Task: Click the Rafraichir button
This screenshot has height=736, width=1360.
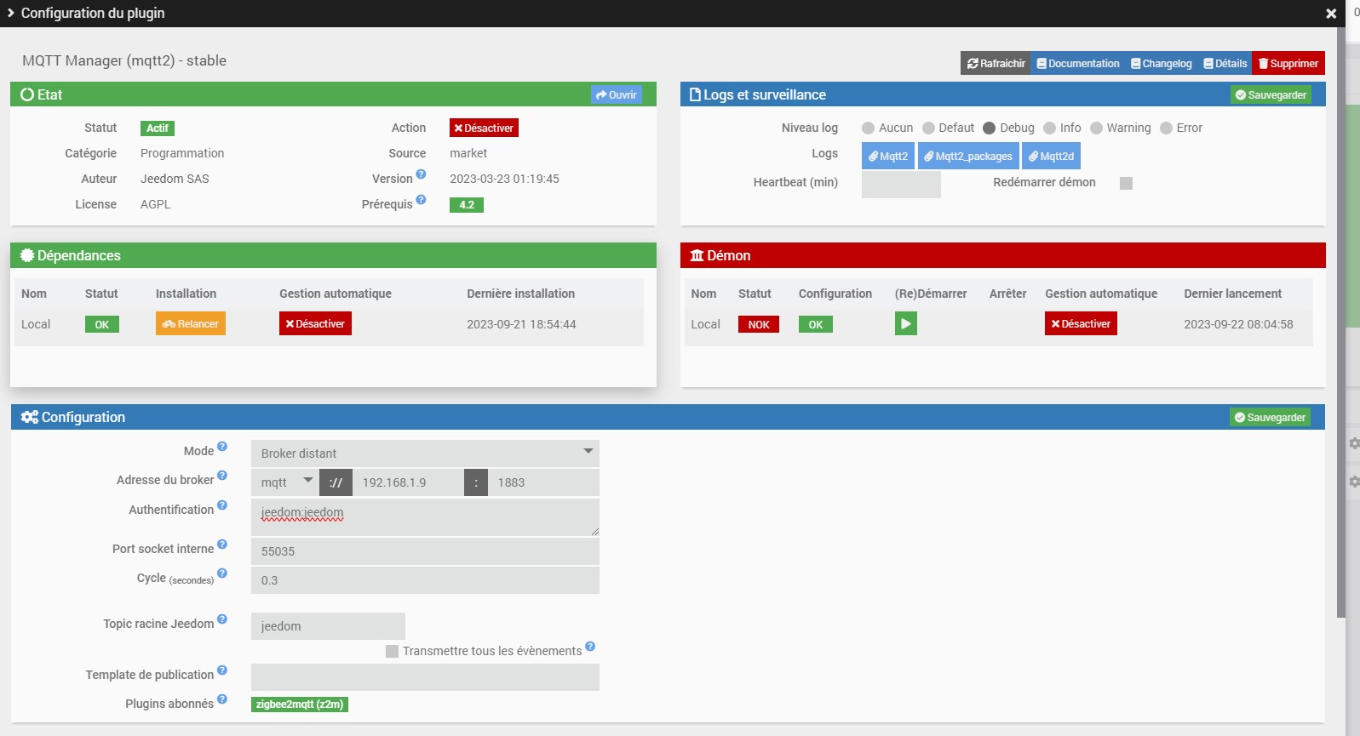Action: pos(996,63)
